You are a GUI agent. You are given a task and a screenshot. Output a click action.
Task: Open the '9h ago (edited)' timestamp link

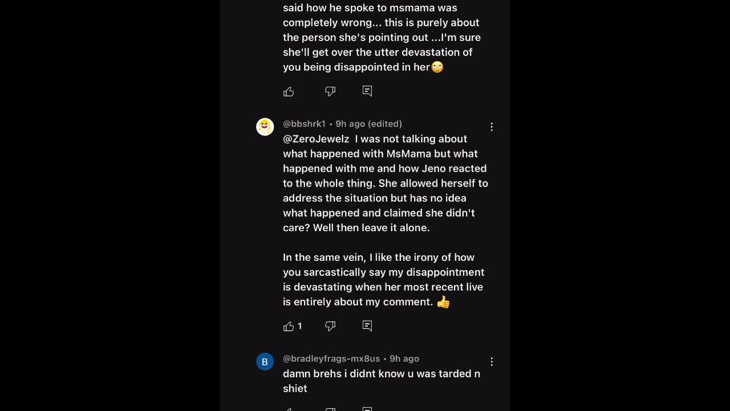pos(368,124)
